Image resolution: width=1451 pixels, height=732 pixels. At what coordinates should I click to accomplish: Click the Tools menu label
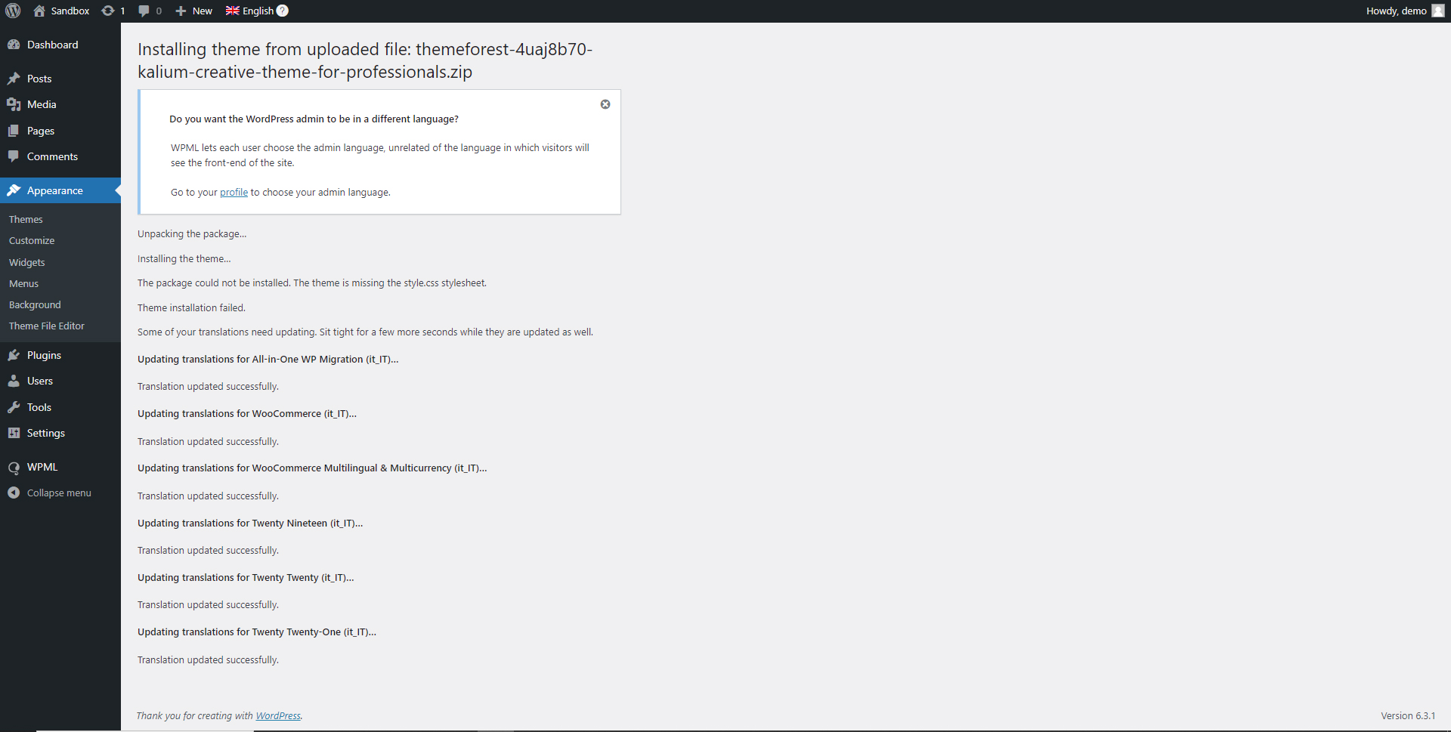39,407
